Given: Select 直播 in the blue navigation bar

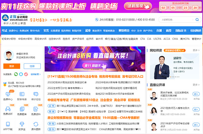Looking at the screenshot, I should coord(159,31).
